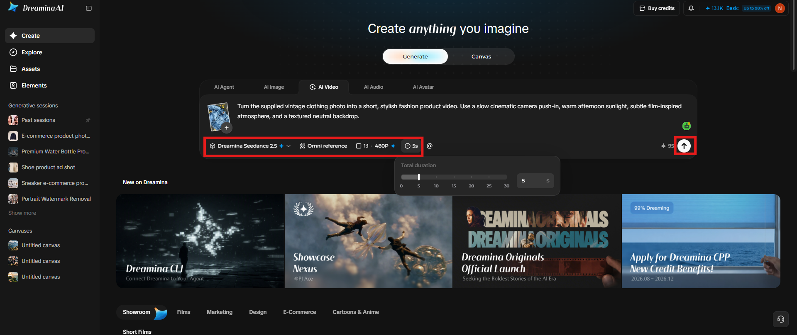Screen dimensions: 797x335
Task: Select the E-Commerce showroom category
Action: [x=300, y=312]
